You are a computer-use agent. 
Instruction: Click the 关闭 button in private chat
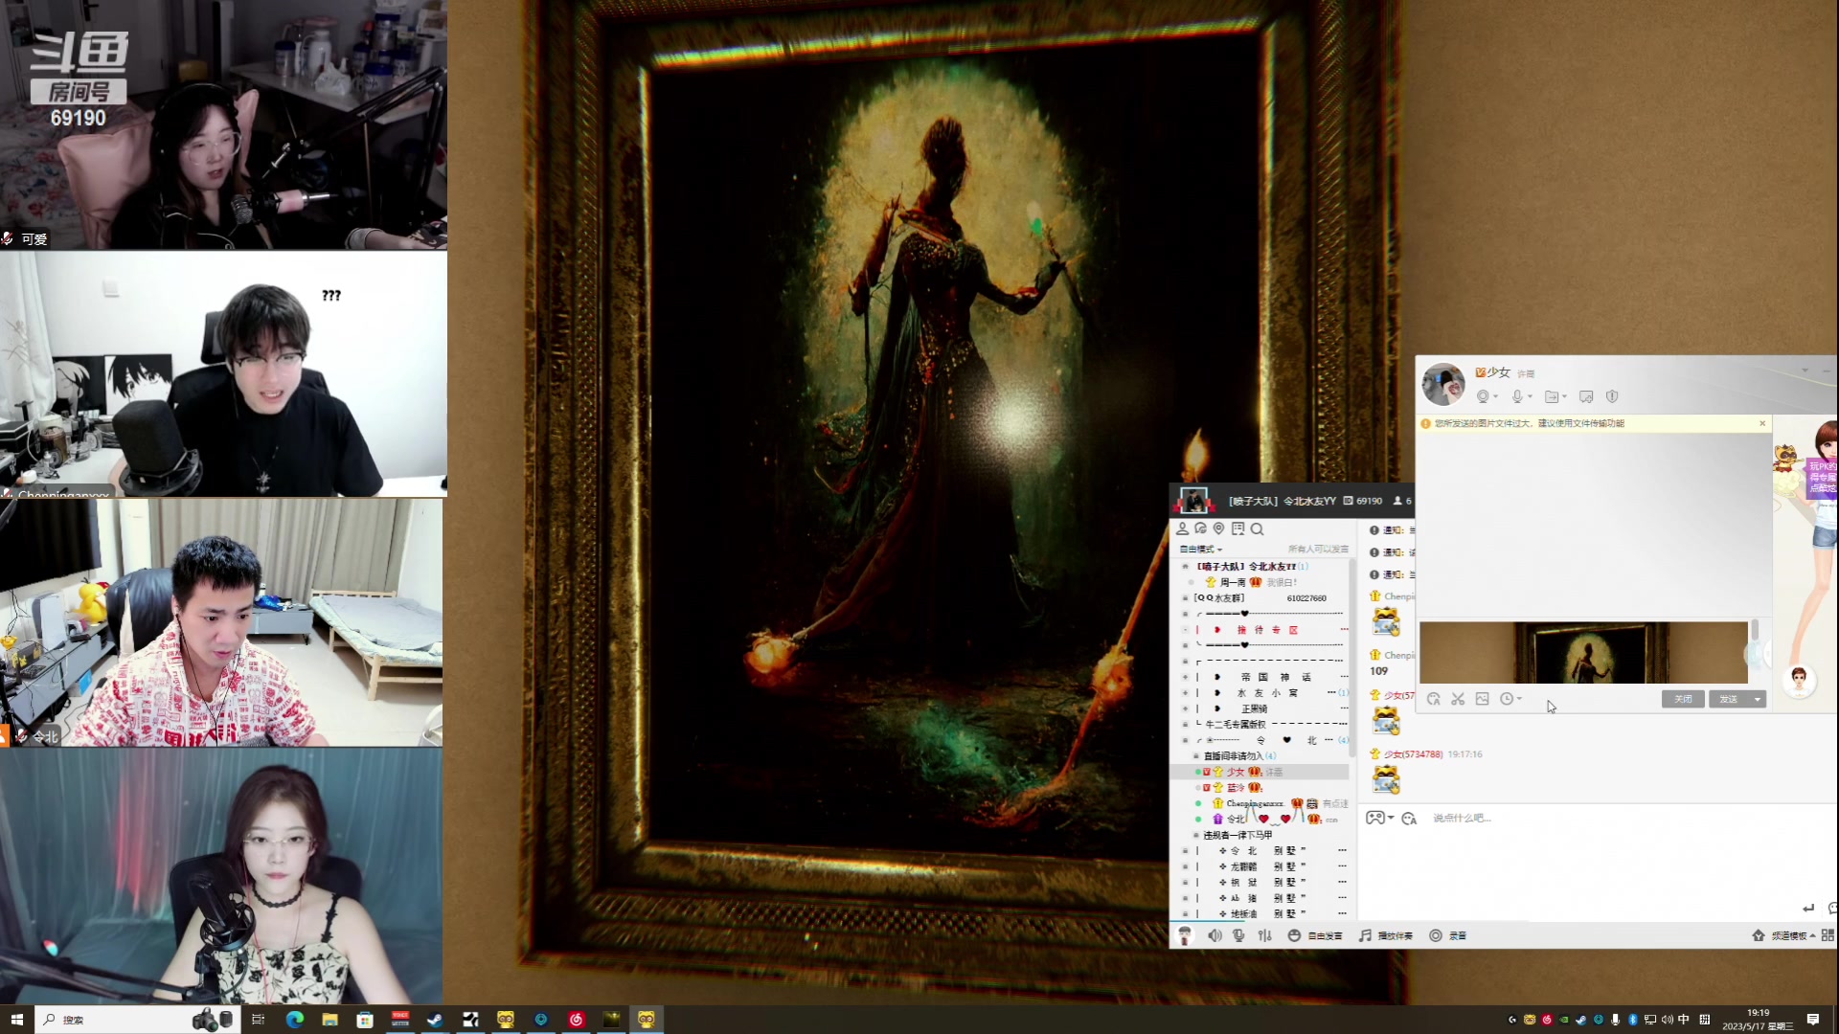click(x=1683, y=699)
